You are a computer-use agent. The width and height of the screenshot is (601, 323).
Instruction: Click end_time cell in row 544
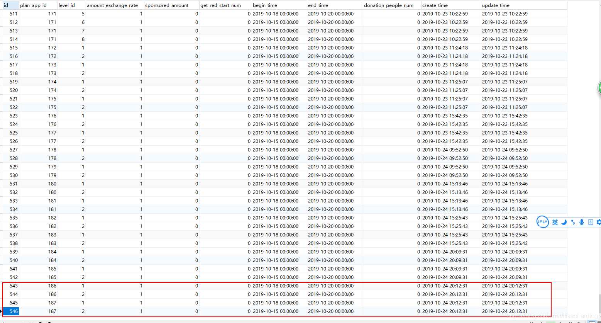tap(335, 294)
